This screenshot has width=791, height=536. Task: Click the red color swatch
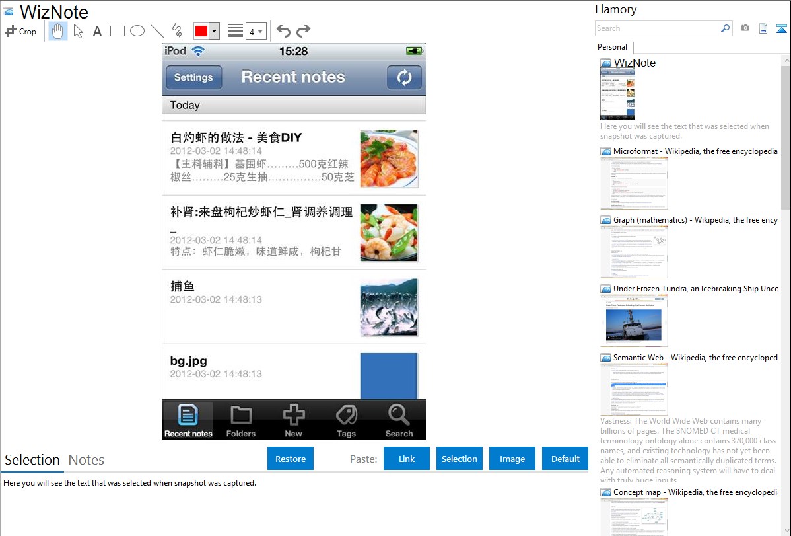[201, 31]
